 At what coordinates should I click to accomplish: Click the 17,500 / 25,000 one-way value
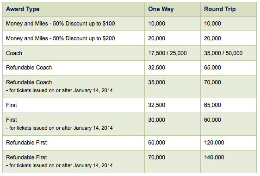[167, 53]
